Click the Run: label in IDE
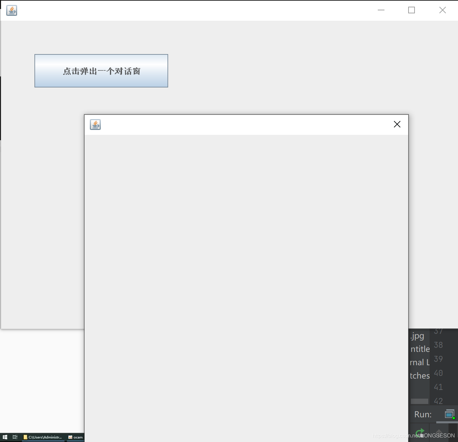 pyautogui.click(x=423, y=414)
